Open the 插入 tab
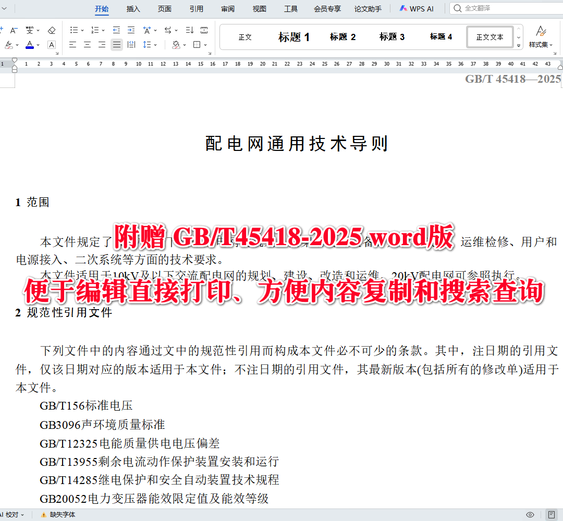The image size is (563, 521). tap(133, 9)
